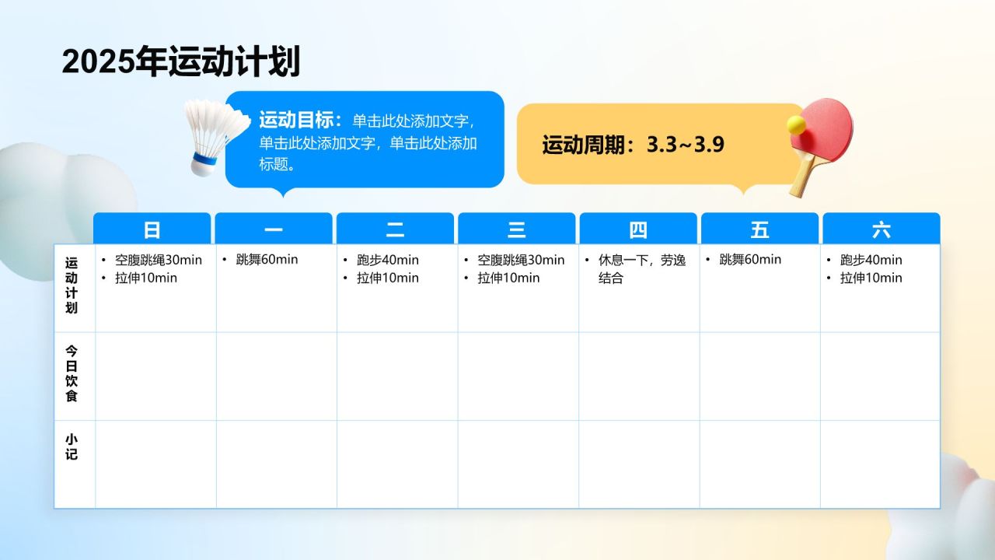995x560 pixels.
Task: Select the 四 column header
Action: tap(638, 229)
